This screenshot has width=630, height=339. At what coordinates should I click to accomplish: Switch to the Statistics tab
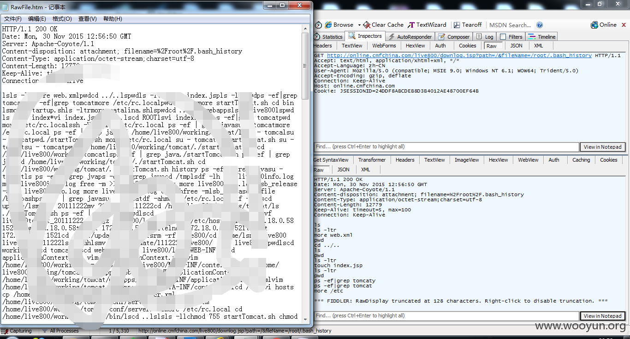click(328, 37)
